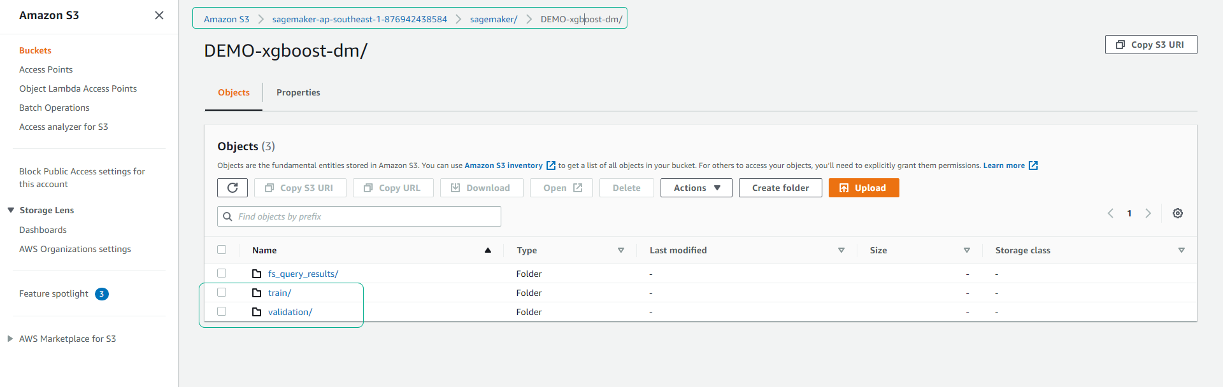The height and width of the screenshot is (387, 1223).
Task: Select the train/ row checkbox
Action: (x=222, y=292)
